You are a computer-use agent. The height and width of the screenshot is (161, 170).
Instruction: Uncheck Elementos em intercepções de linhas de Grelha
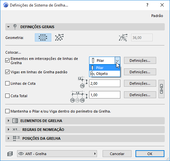coord(7,61)
